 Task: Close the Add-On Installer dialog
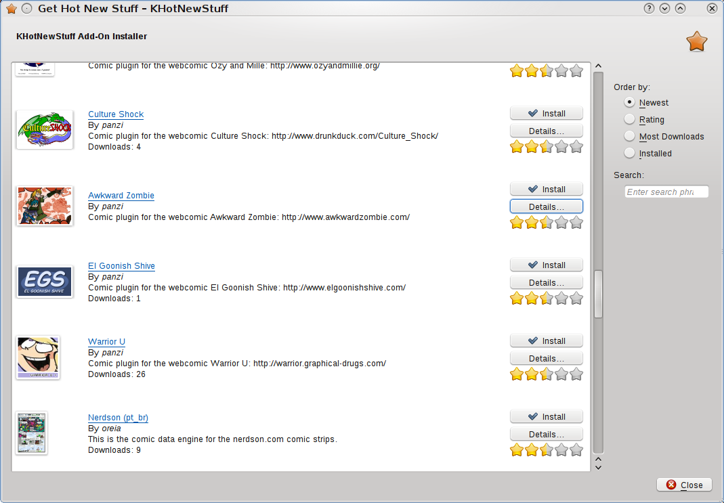[684, 485]
